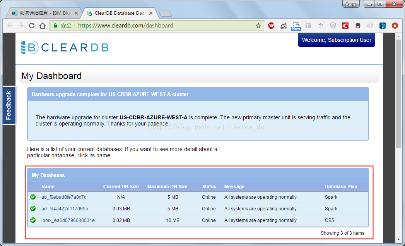Click the page scrollbar's up arrow
Screen dimensions: 405x246
point(398,37)
